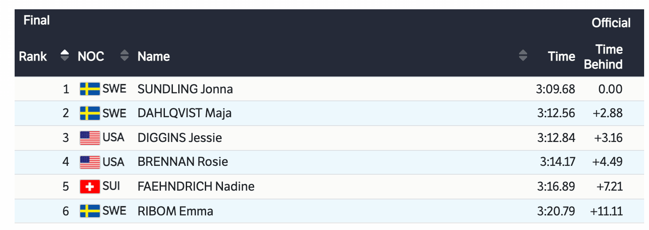Click Sweden flag in DAHLQVIST Maja row
This screenshot has height=230, width=649.
pyautogui.click(x=90, y=113)
